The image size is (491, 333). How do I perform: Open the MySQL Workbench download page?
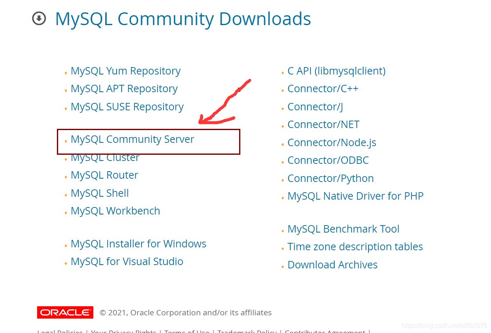click(115, 211)
